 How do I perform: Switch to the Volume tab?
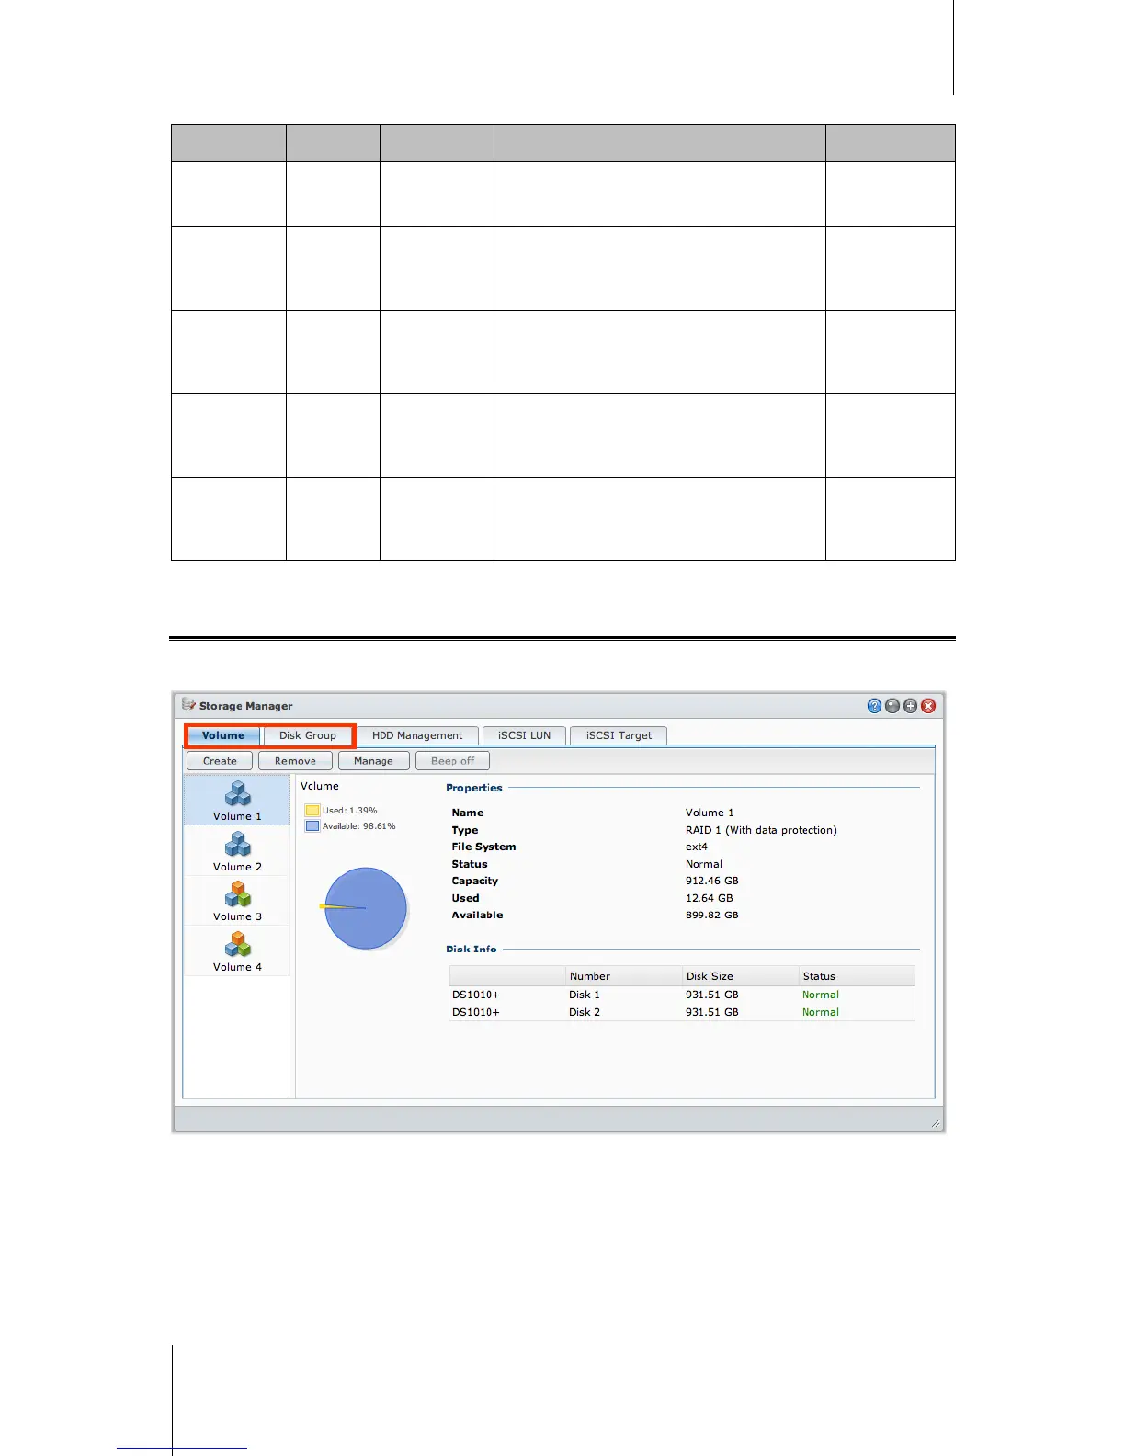[x=223, y=735]
